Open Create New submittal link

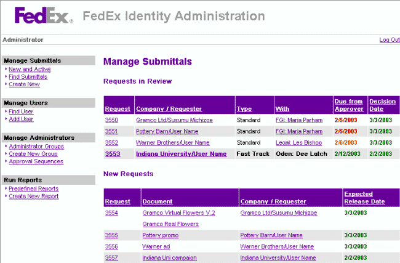click(24, 84)
